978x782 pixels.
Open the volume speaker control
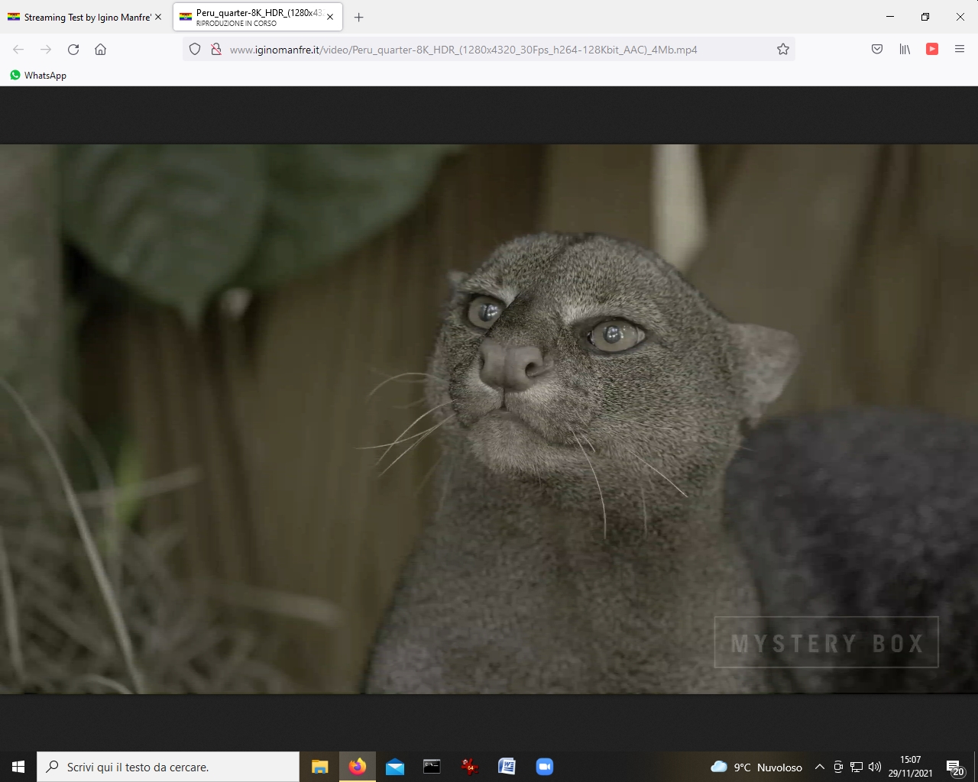[x=875, y=767]
